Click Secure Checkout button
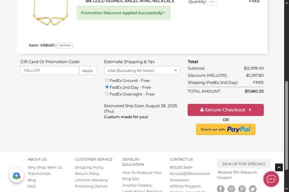The image size is (289, 192). [x=226, y=110]
